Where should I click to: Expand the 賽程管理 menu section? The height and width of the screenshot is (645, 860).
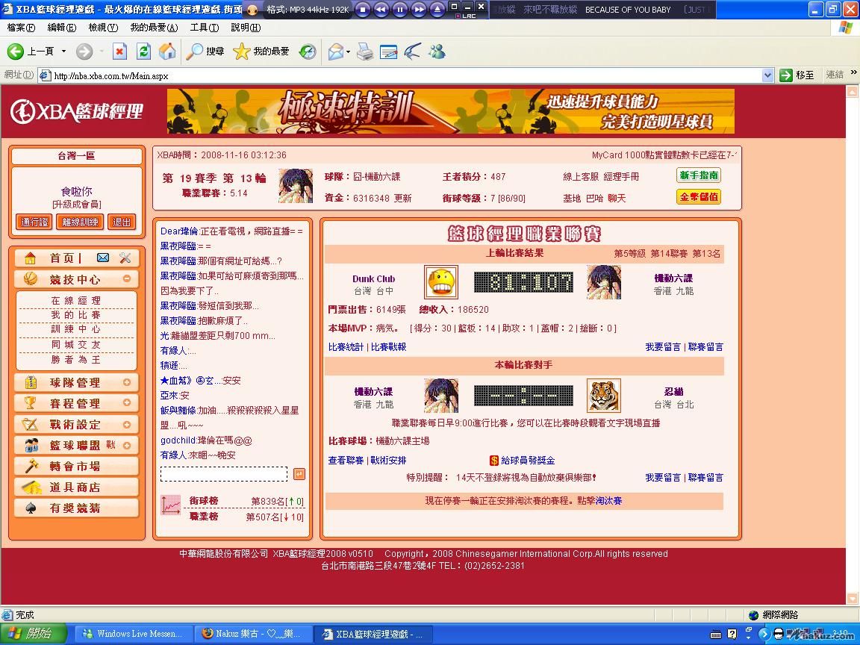tap(127, 403)
